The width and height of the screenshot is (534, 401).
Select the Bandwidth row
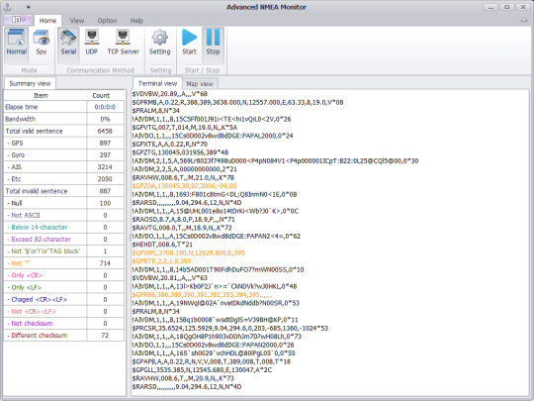[63, 119]
